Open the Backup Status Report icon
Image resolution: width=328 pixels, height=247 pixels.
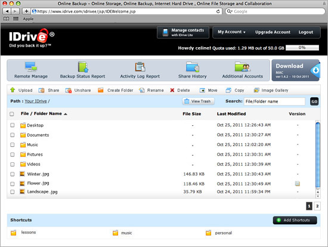click(83, 67)
